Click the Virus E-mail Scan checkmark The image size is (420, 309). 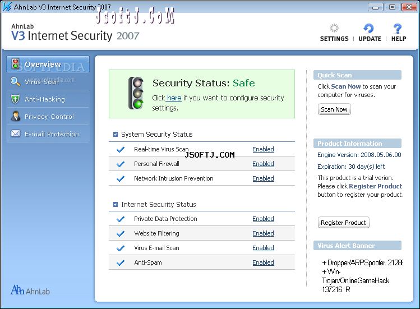coord(121,248)
